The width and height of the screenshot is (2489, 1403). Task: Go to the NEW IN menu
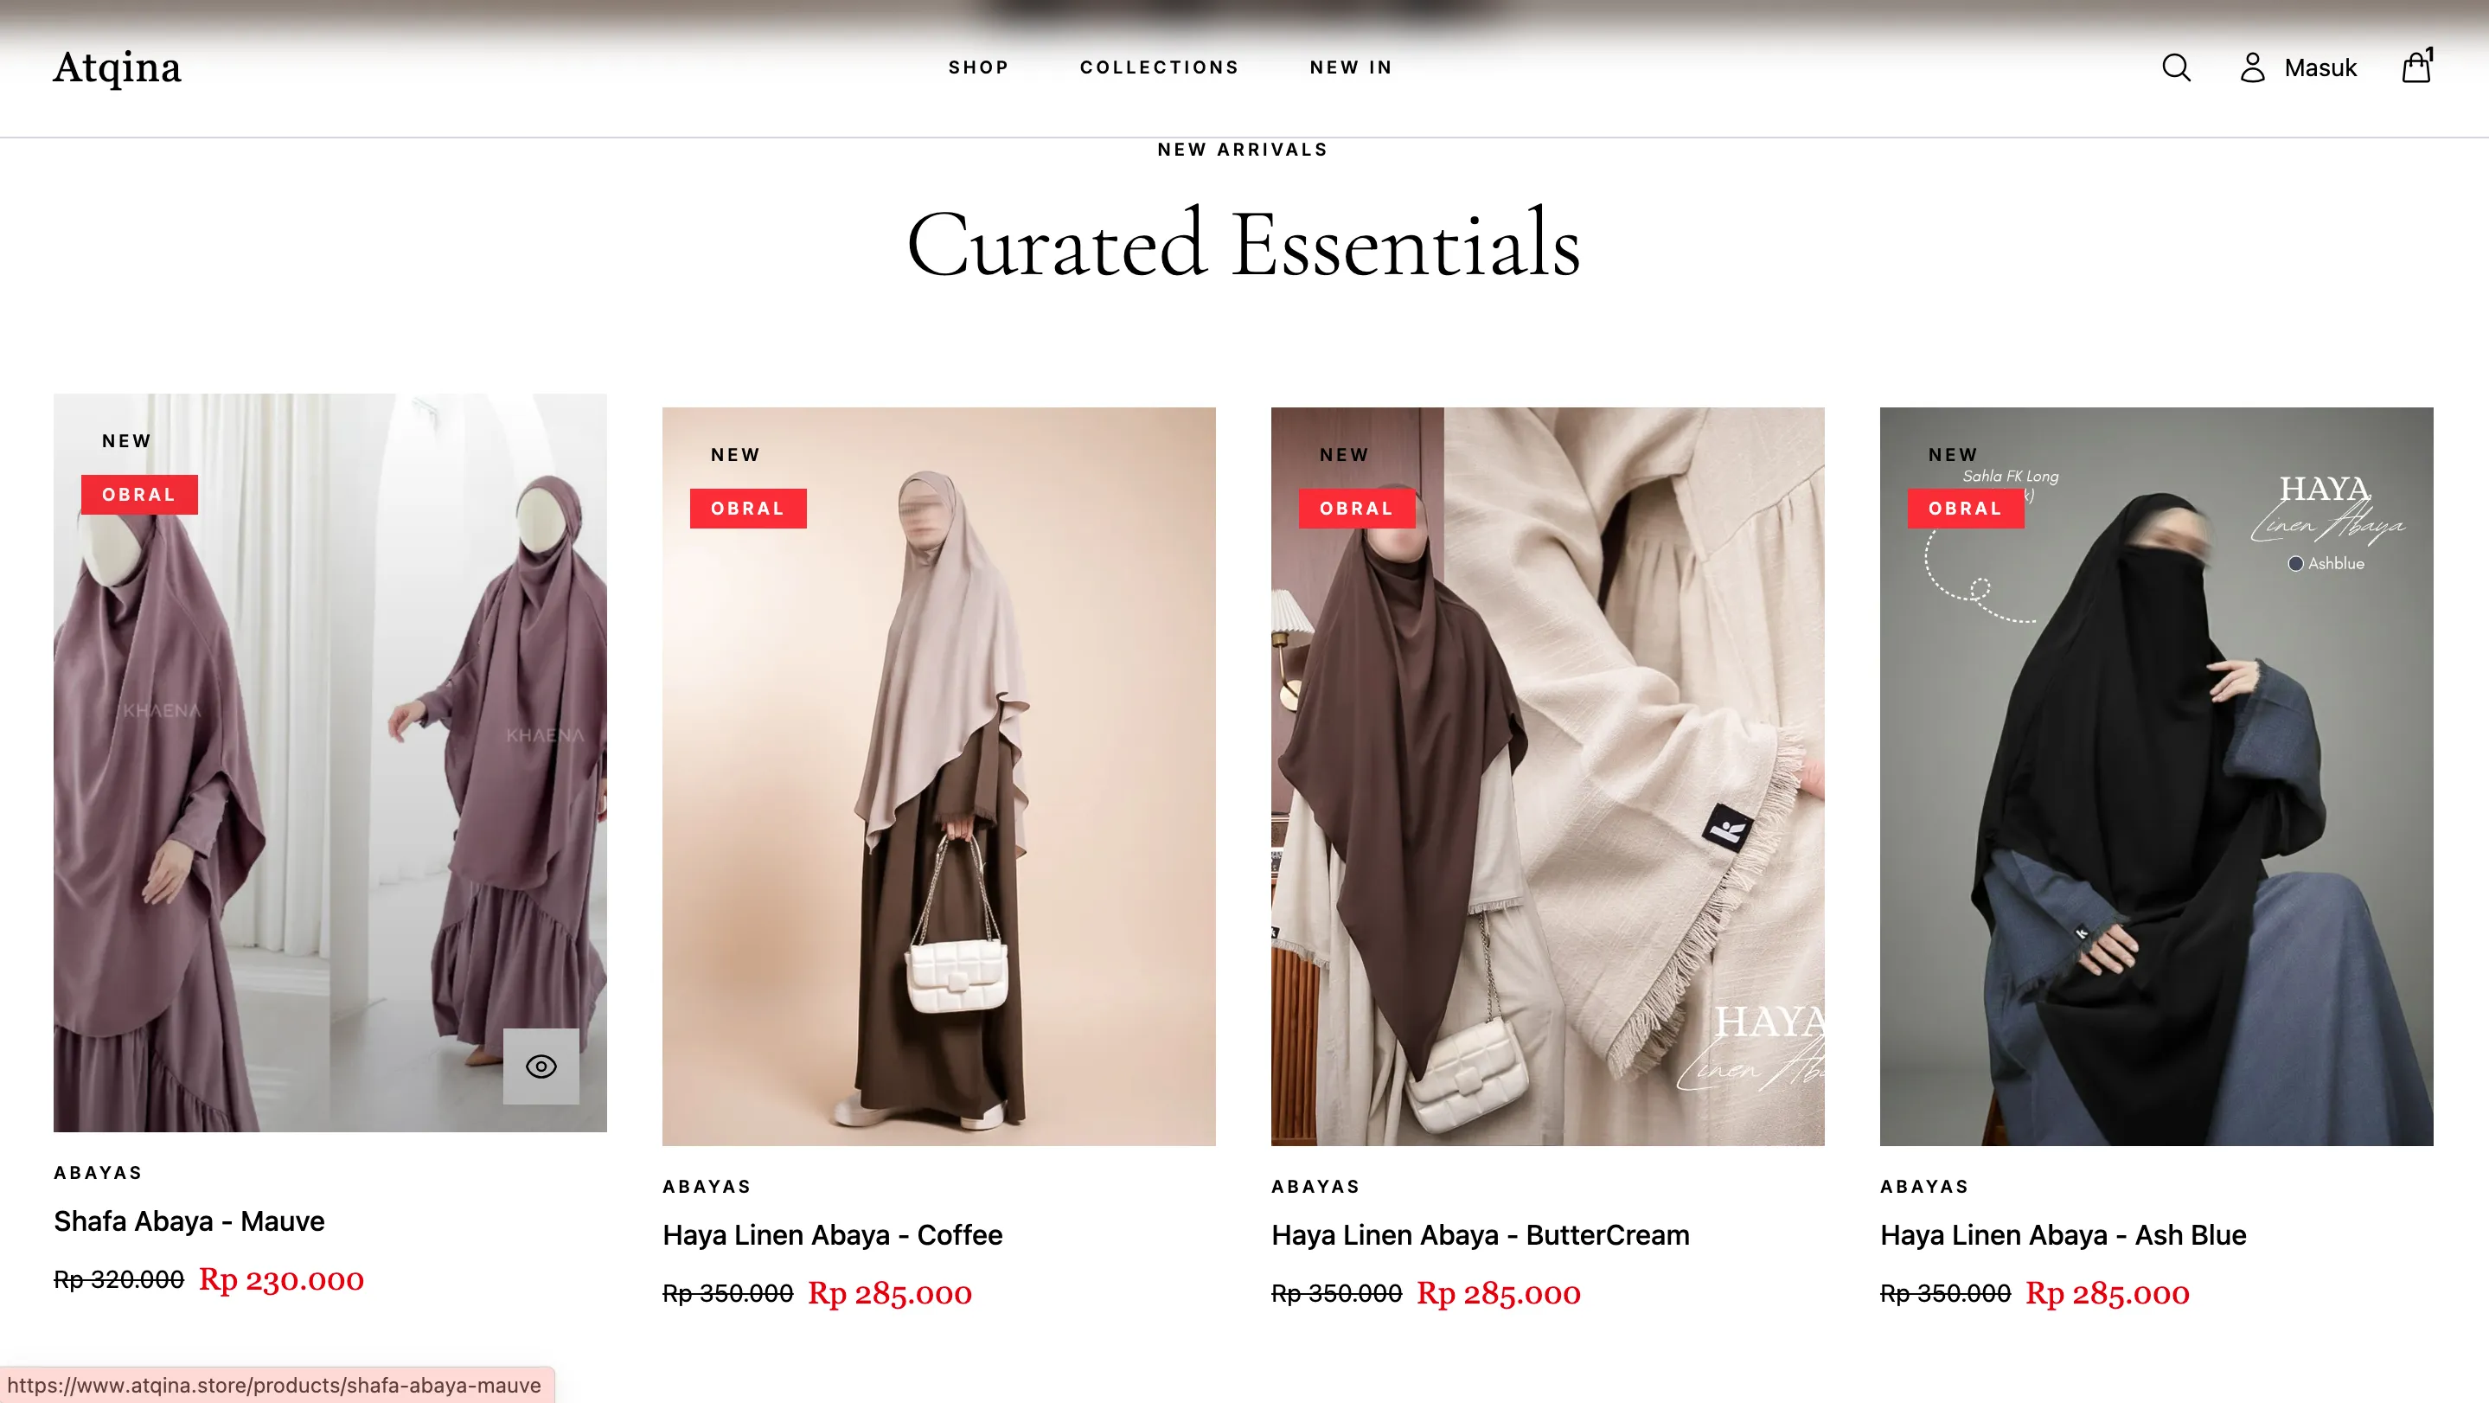(1351, 67)
